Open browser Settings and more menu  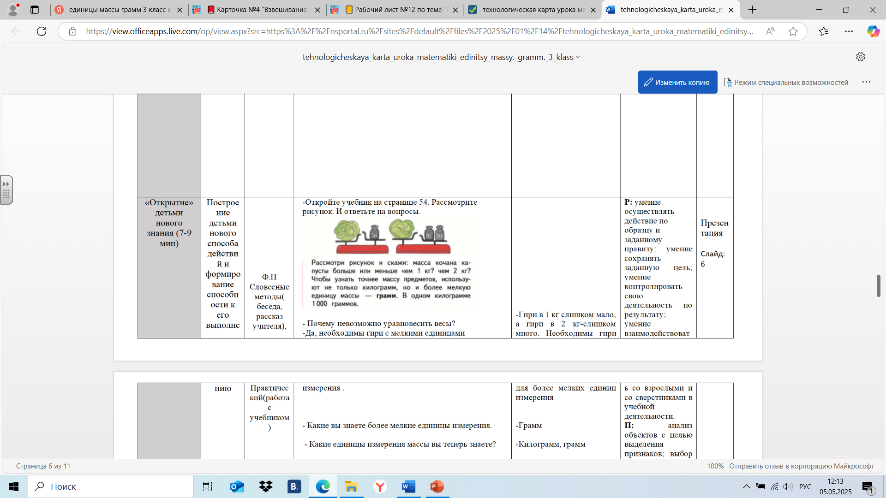[x=849, y=31]
